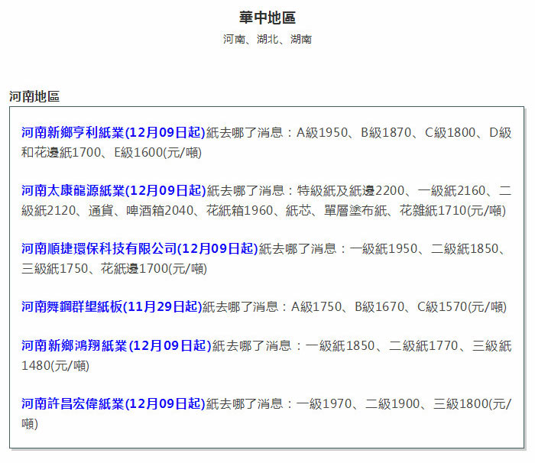
Task: Click the price text starting A級1950、B級1870
Action: (x=404, y=132)
